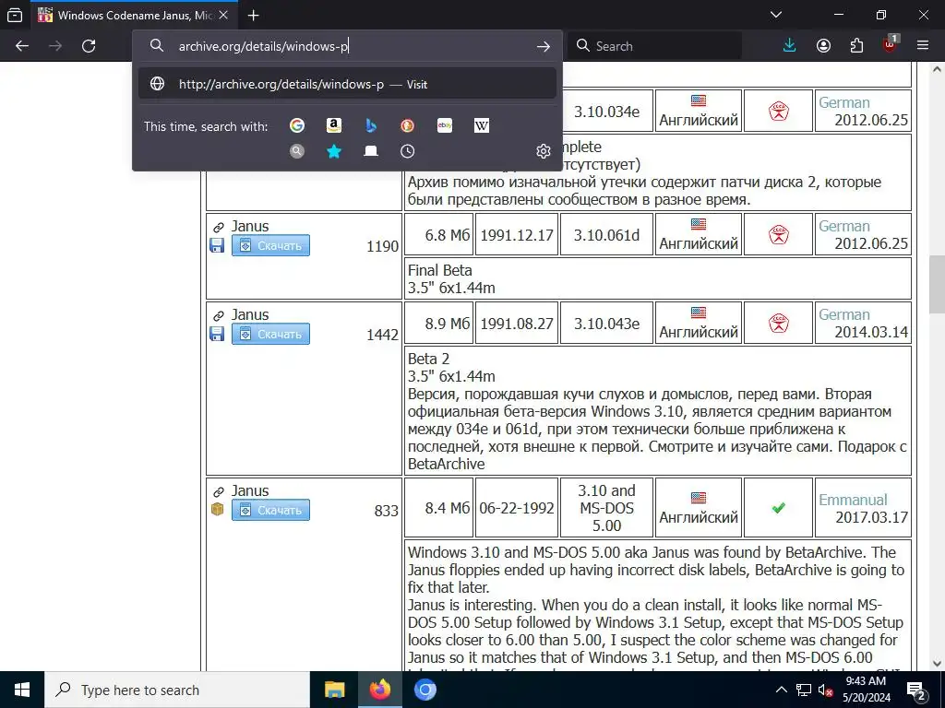Search bookmarks using the blue star icon
The image size is (945, 708).
click(334, 151)
